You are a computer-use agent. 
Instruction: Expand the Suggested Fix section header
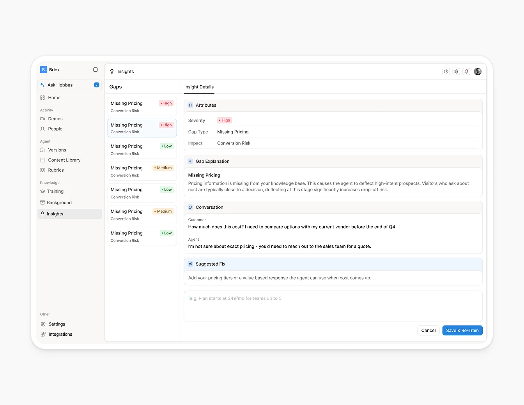(x=333, y=264)
